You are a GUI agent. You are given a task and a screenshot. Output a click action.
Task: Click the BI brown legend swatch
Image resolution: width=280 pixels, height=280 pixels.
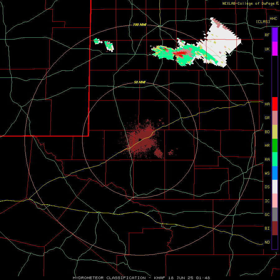275,228
